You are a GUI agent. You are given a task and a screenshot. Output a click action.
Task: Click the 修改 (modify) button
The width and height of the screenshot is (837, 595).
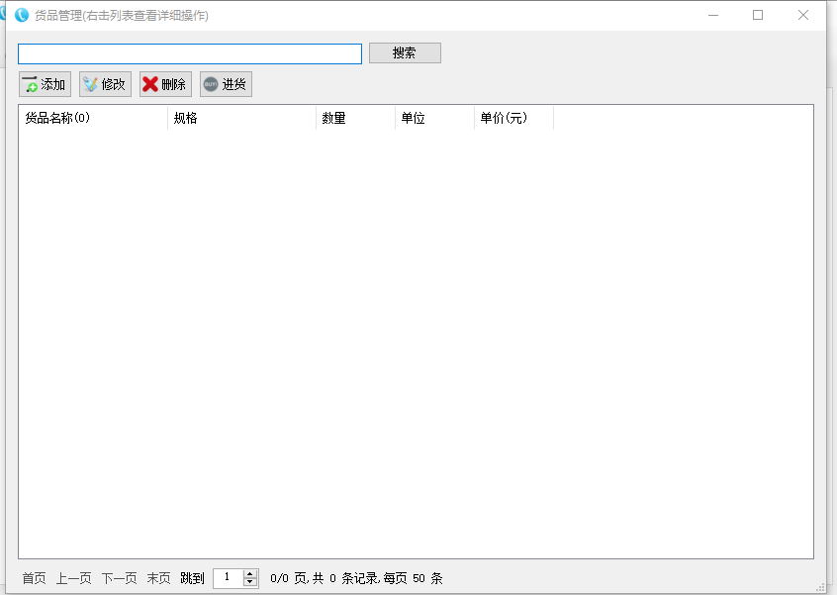pos(105,84)
